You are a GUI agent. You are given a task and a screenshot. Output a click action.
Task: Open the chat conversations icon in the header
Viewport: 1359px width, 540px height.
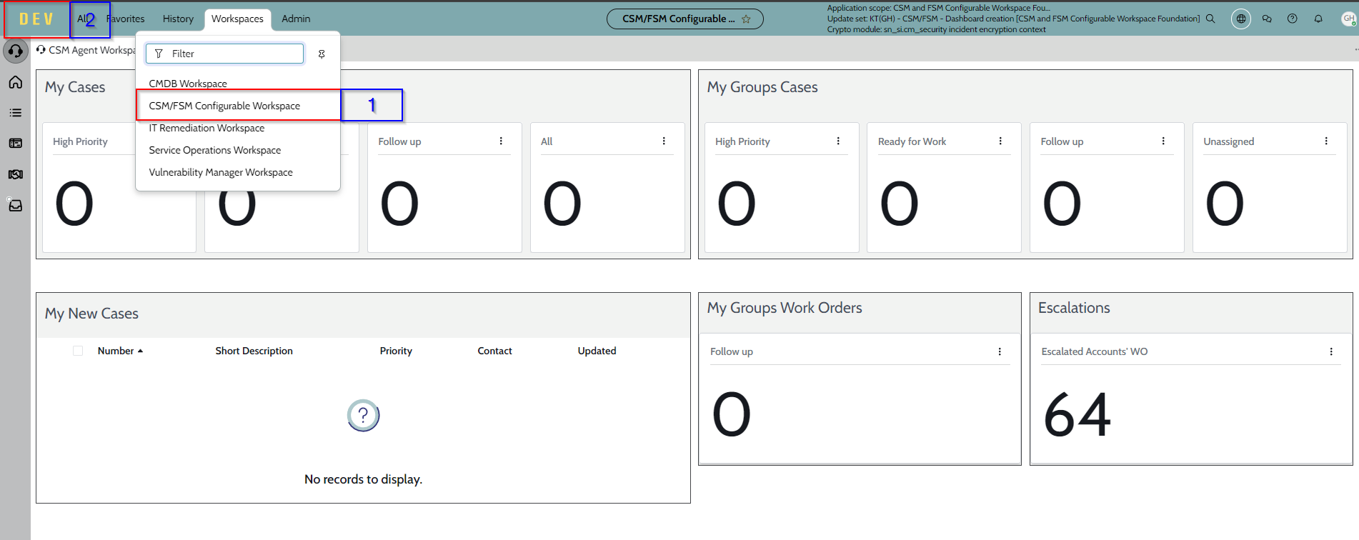pyautogui.click(x=1267, y=19)
